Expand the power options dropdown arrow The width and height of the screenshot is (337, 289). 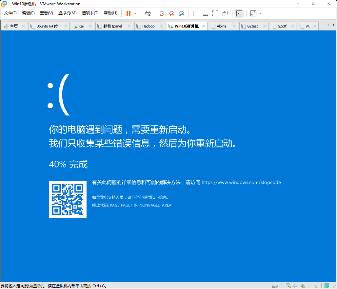[x=135, y=13]
